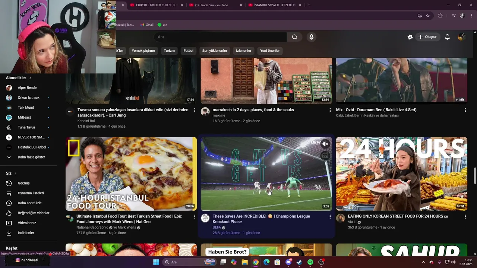Open Ultimate Istanbul Food Tour thumbnail
Image resolution: width=477 pixels, height=268 pixels.
pyautogui.click(x=131, y=174)
